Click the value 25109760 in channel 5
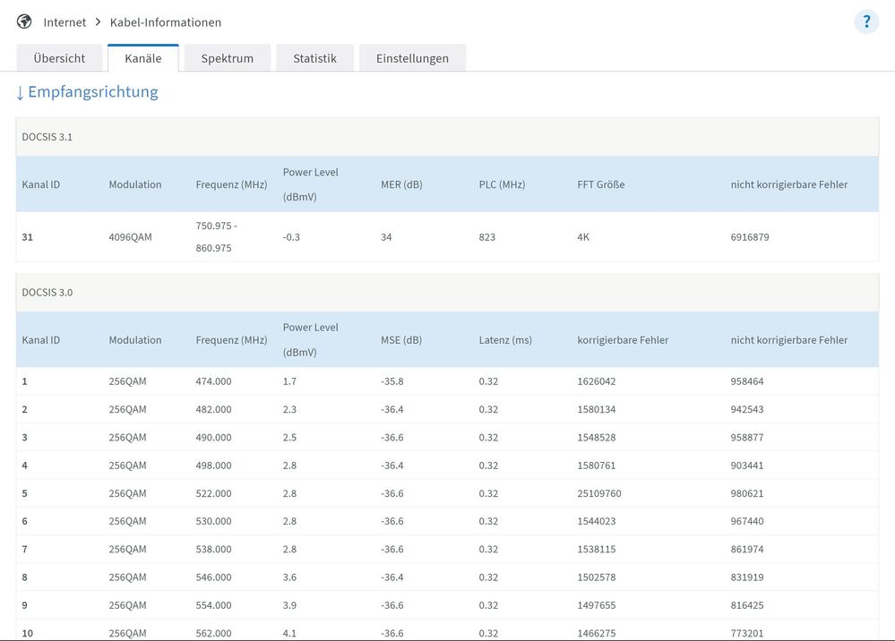895x641 pixels. click(x=599, y=493)
